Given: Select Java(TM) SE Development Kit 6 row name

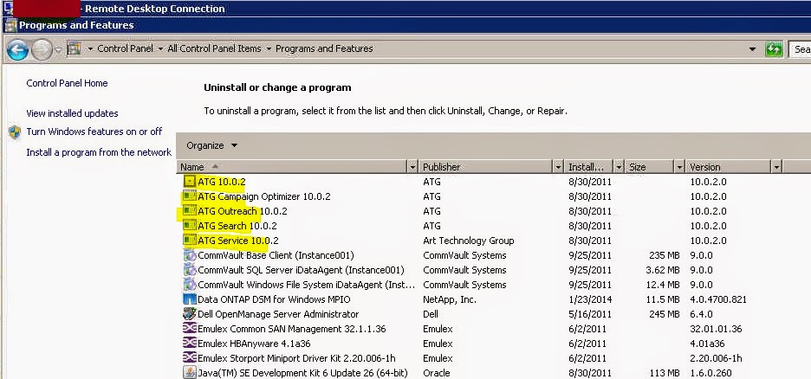Looking at the screenshot, I should tap(302, 373).
